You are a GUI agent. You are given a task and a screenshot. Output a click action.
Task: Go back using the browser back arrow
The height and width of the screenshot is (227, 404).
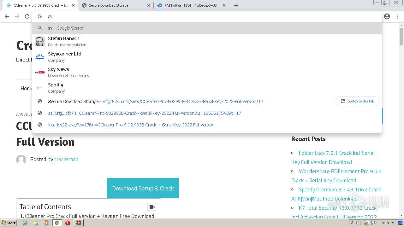click(7, 16)
